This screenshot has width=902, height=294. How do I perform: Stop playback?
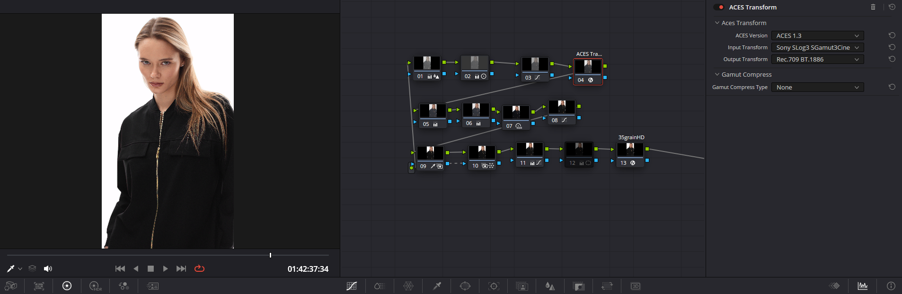(x=150, y=268)
